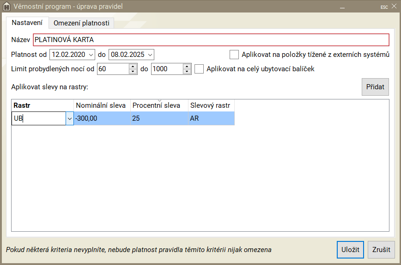Sort by the 'Procentní sleva' column header
The image size is (401, 265).
click(159, 105)
